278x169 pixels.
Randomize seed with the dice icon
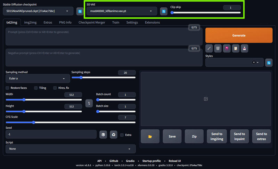pos(103,135)
